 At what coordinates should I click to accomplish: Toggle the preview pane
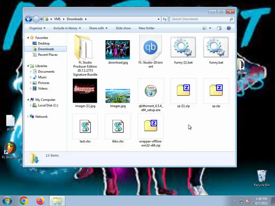(219, 28)
